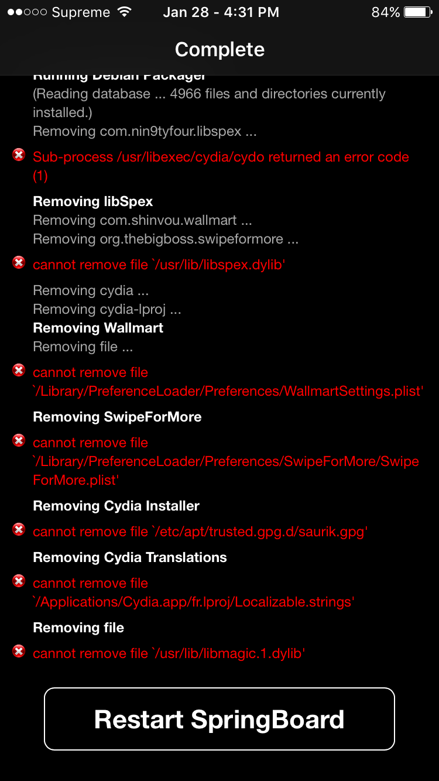
Task: Select the red X icon next to libspex.dylib error
Action: click(18, 262)
